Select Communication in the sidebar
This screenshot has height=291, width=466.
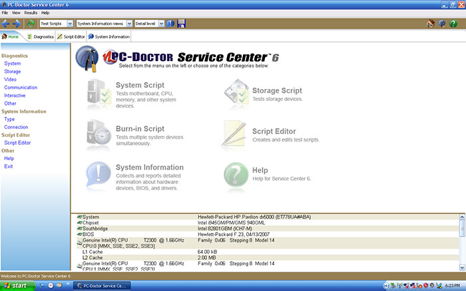(21, 88)
